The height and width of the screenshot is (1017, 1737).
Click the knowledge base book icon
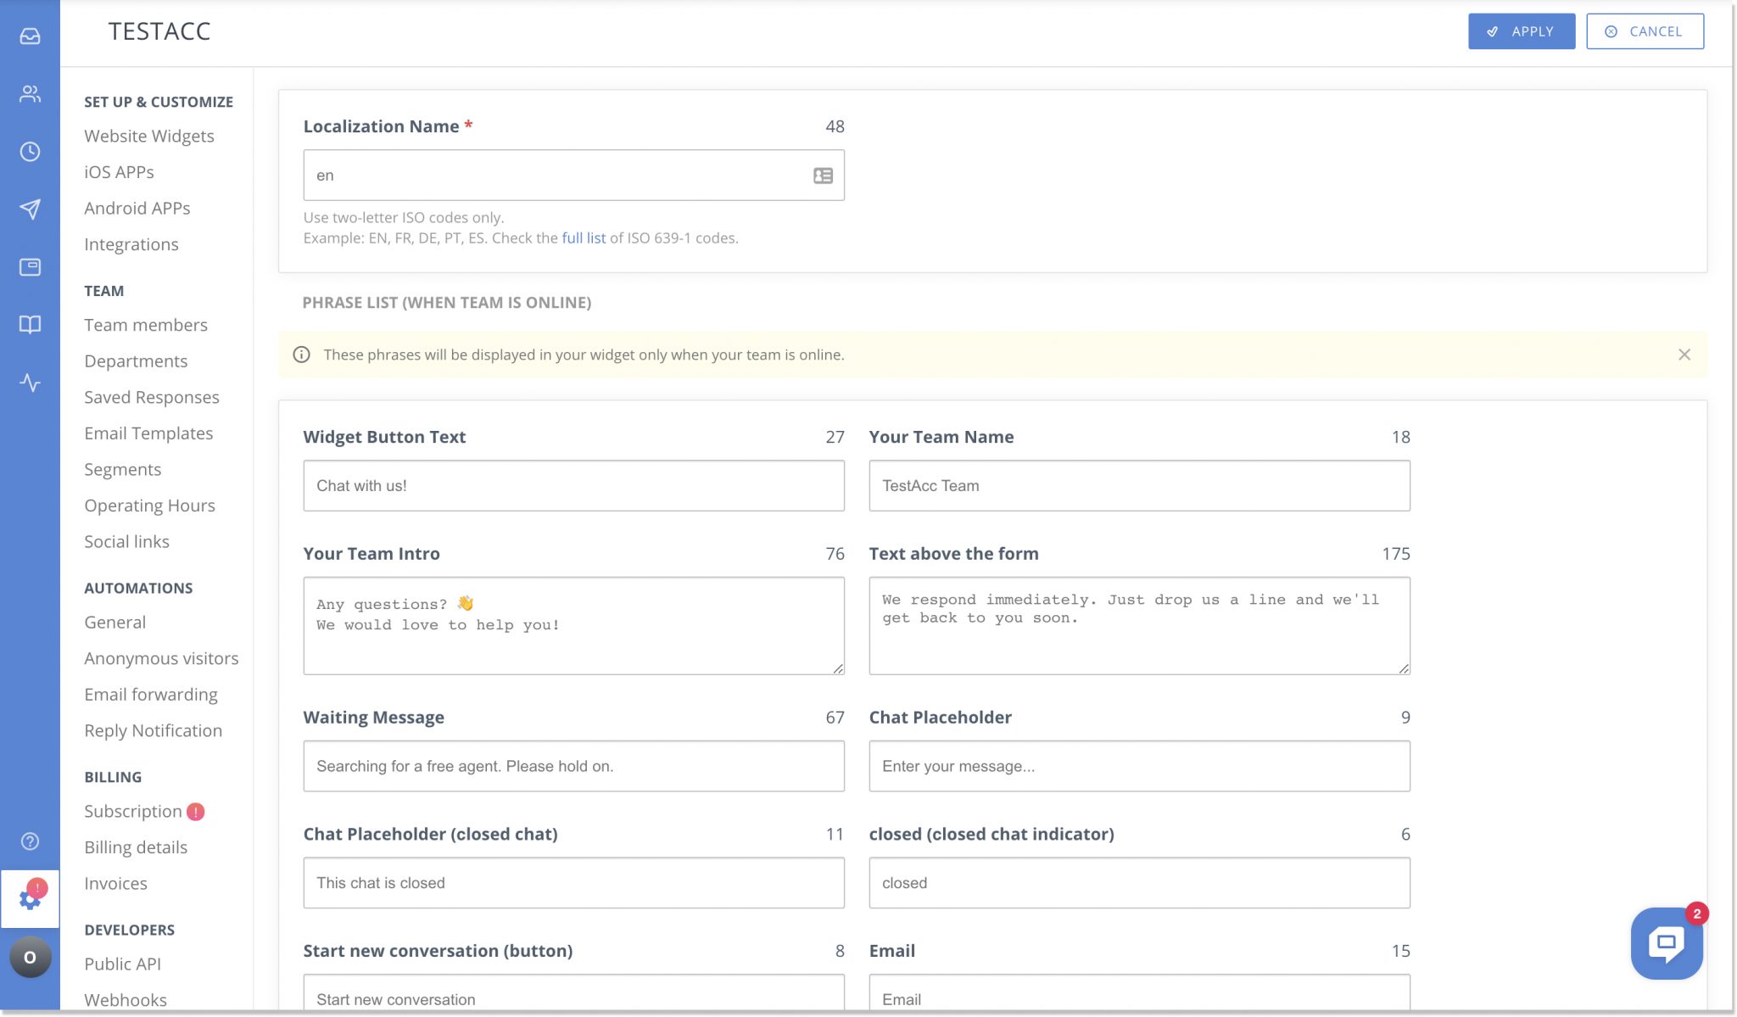click(x=30, y=325)
